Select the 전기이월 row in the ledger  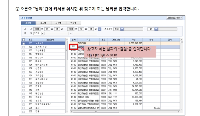pos(125,43)
